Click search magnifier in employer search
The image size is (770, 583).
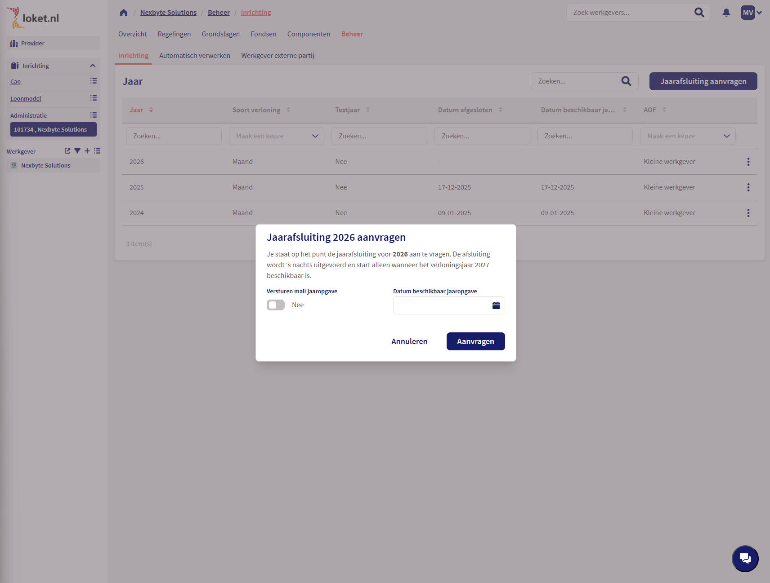pyautogui.click(x=699, y=13)
